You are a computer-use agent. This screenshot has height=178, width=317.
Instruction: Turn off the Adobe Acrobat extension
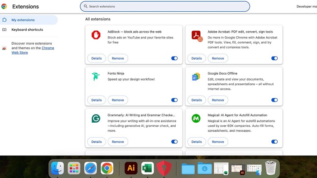tap(274, 58)
